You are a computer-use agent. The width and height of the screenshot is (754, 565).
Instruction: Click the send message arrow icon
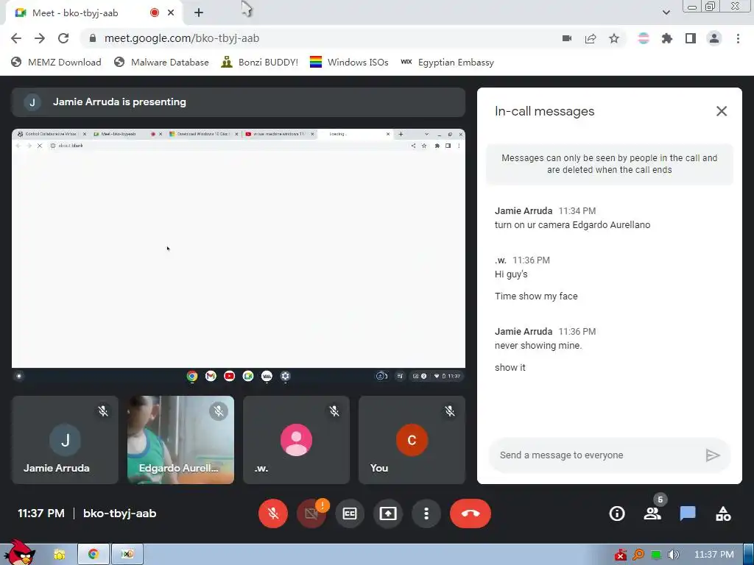(713, 455)
